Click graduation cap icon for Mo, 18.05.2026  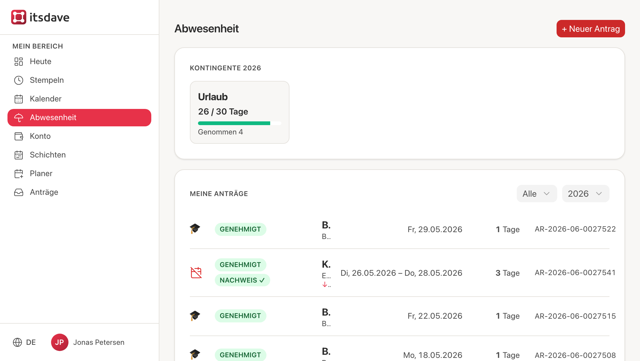pos(195,354)
